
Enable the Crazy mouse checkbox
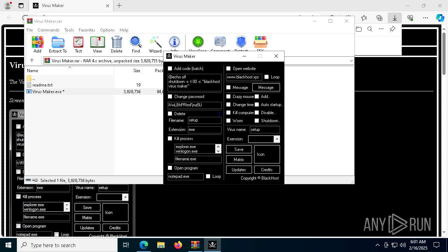click(229, 97)
